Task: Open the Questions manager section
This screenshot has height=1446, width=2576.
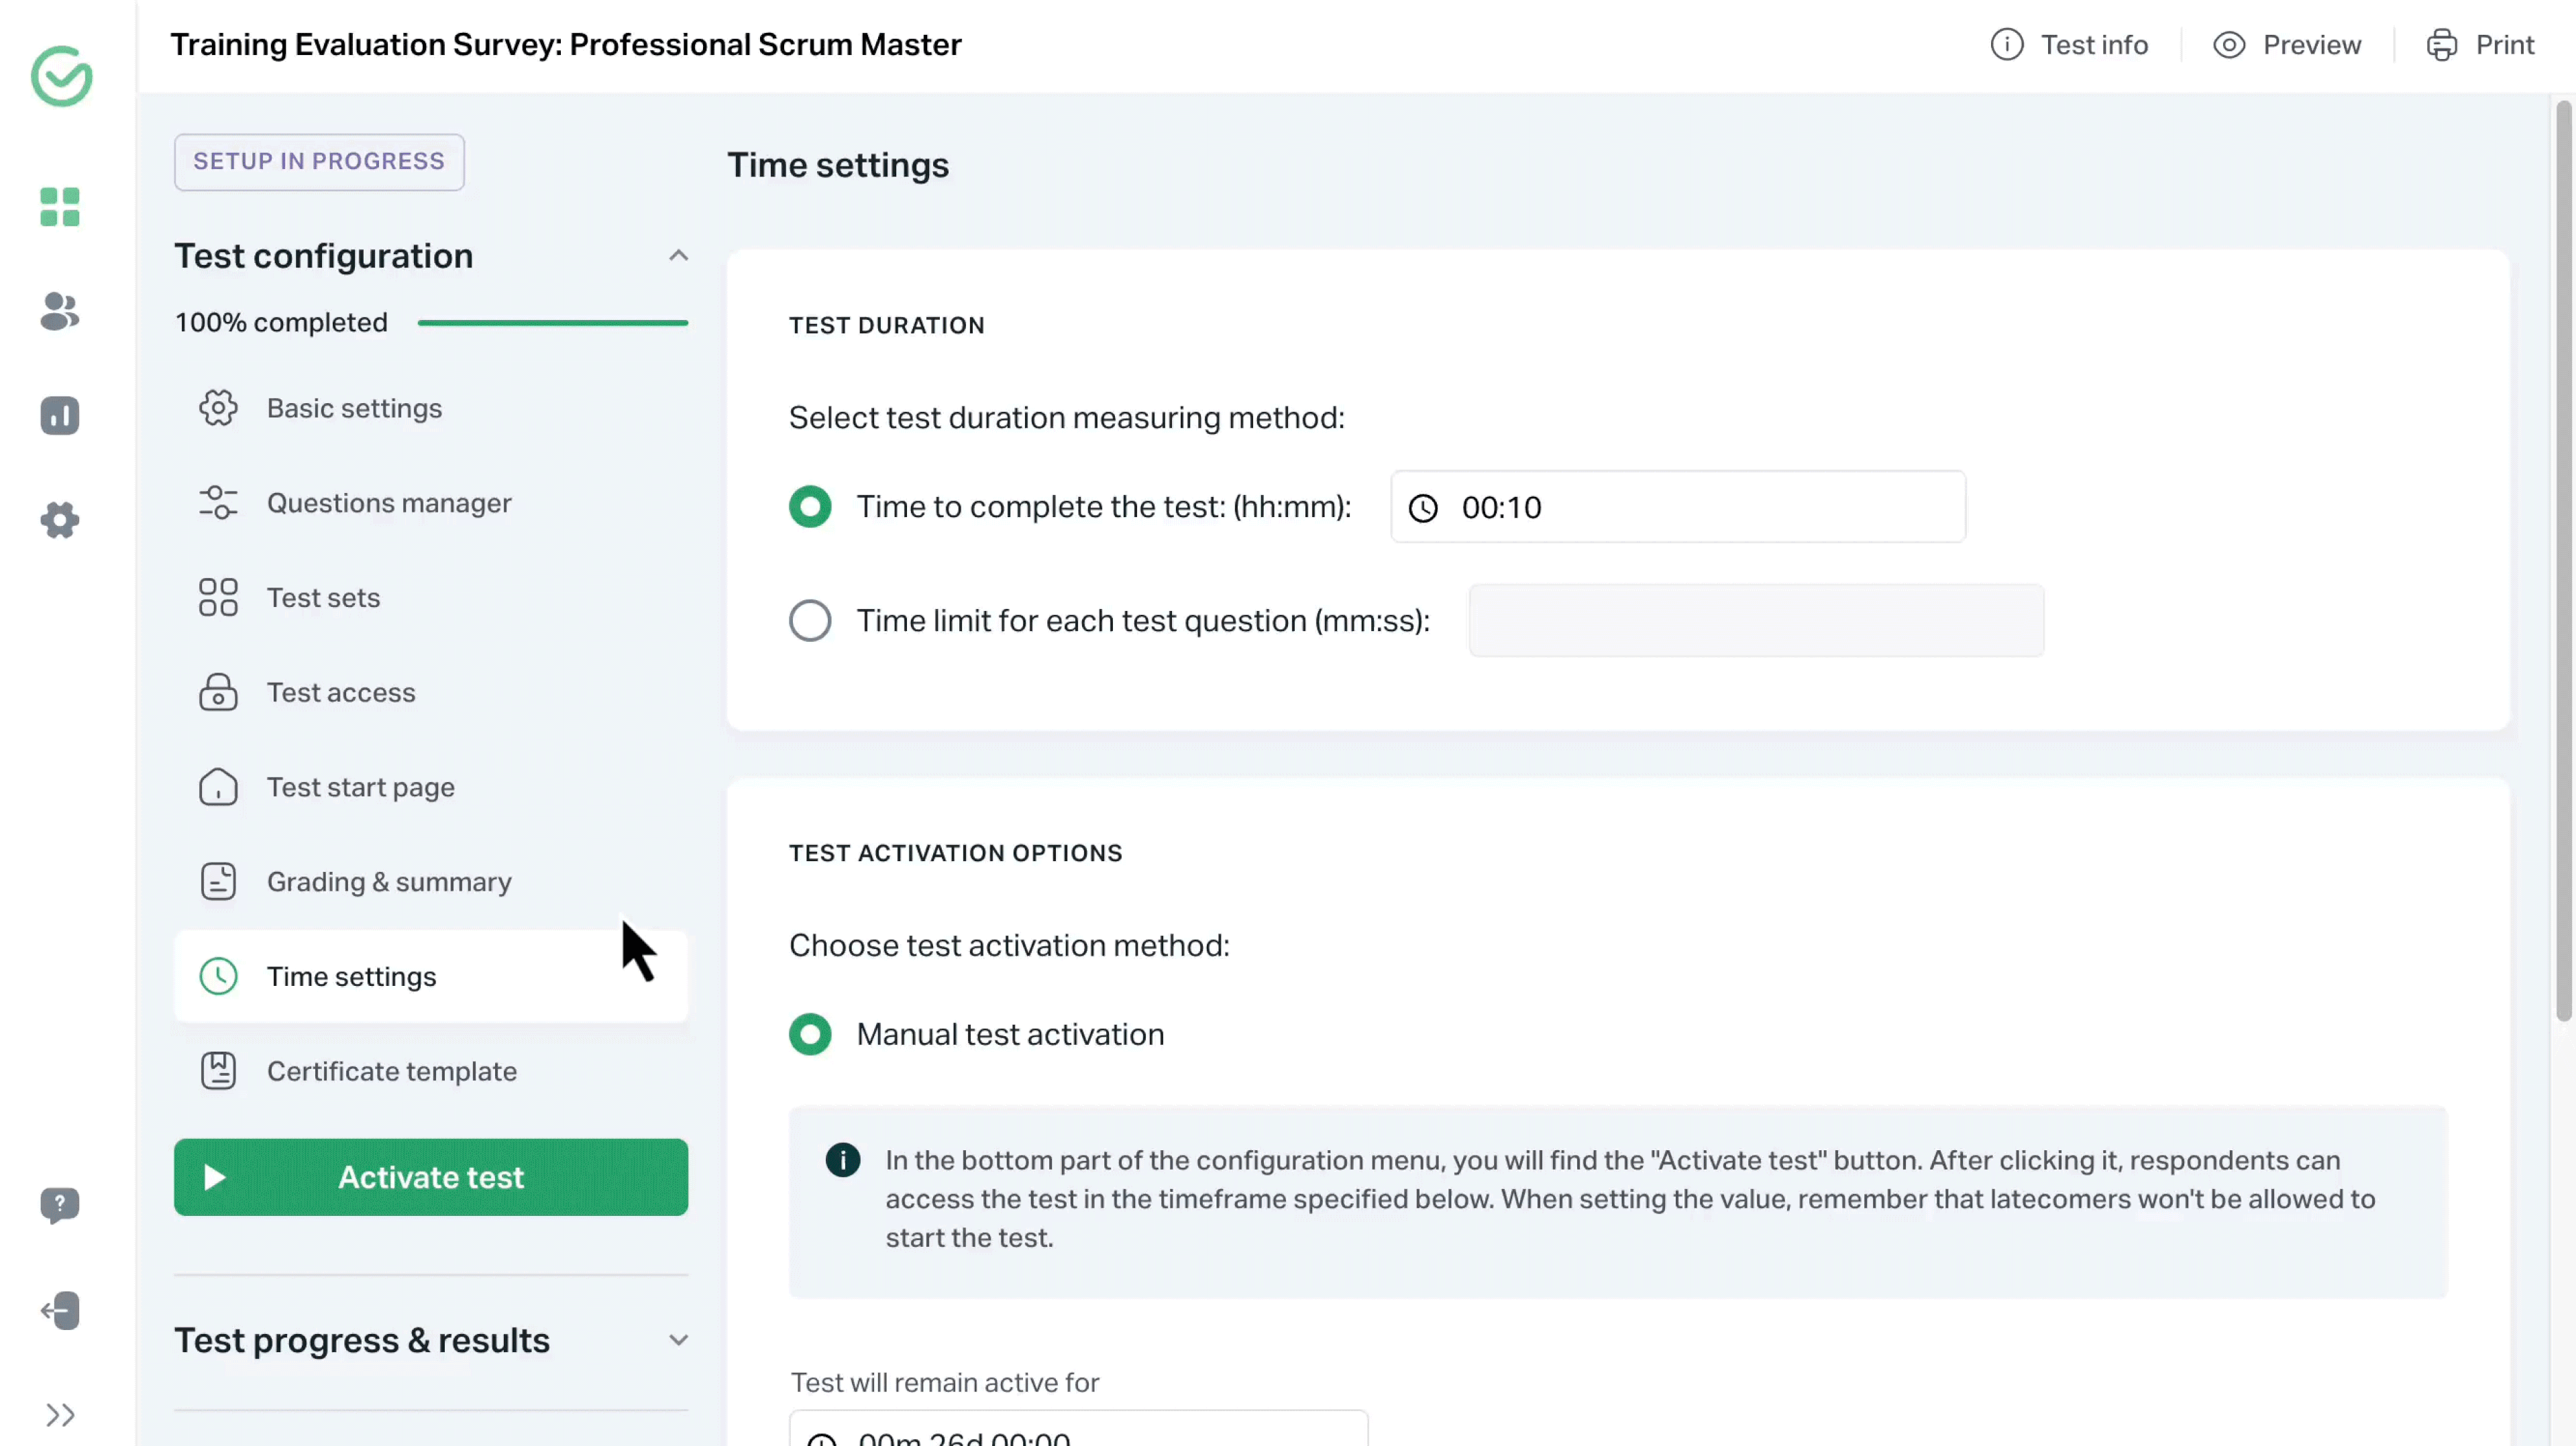Action: [389, 502]
